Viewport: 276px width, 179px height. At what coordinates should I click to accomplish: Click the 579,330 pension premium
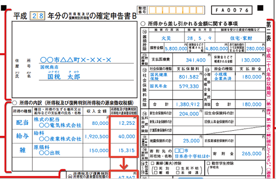click(x=189, y=86)
